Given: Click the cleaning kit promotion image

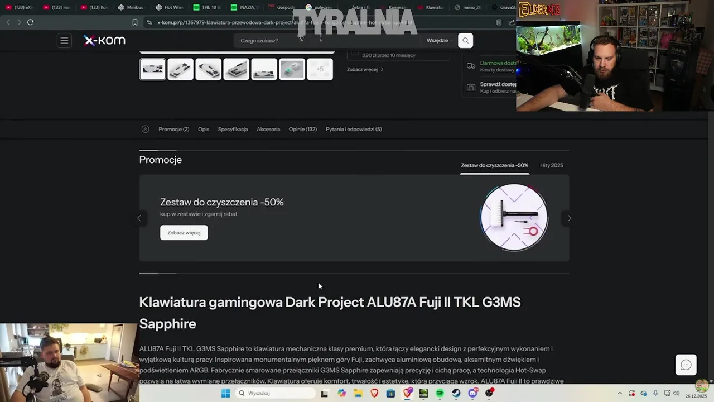Looking at the screenshot, I should [514, 217].
